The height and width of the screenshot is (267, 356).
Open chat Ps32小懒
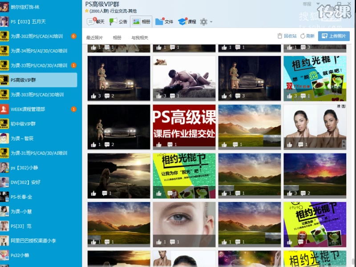[39, 255]
